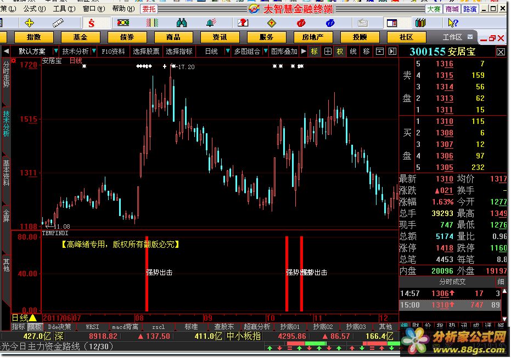Switch to the macd背离 indicator tab

(125, 326)
